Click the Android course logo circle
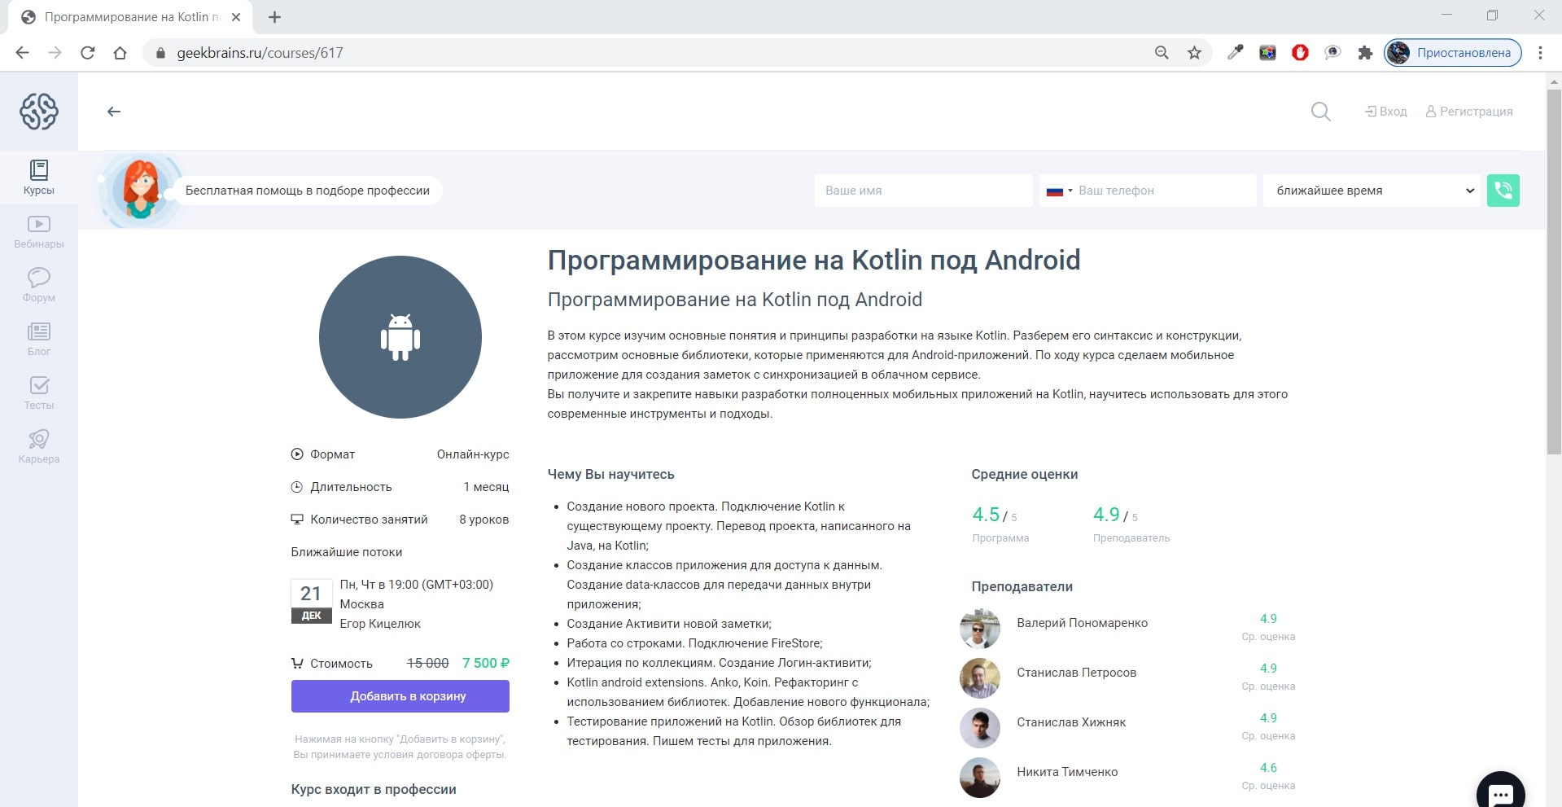This screenshot has width=1562, height=807. (x=400, y=337)
